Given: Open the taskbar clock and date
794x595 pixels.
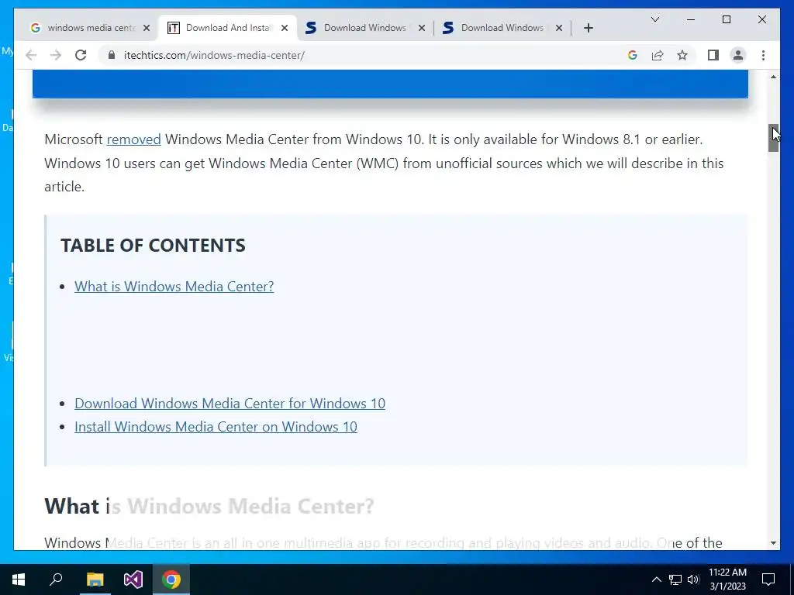Looking at the screenshot, I should 727,580.
